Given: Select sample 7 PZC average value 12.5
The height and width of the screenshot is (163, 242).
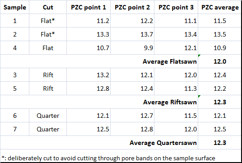Looking at the screenshot, I should (x=220, y=129).
